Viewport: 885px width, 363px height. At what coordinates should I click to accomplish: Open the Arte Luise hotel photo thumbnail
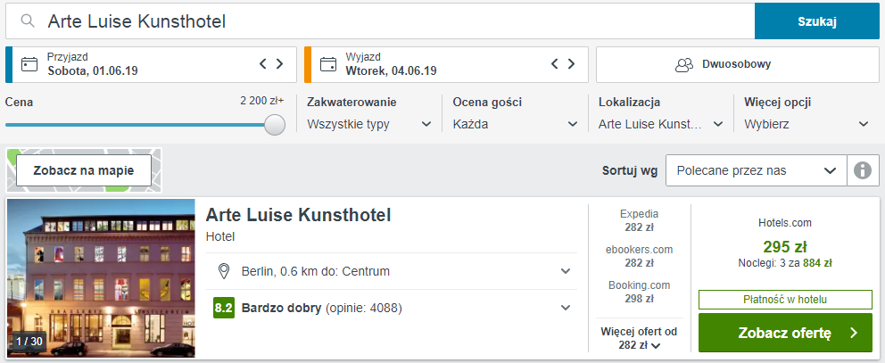click(x=101, y=278)
